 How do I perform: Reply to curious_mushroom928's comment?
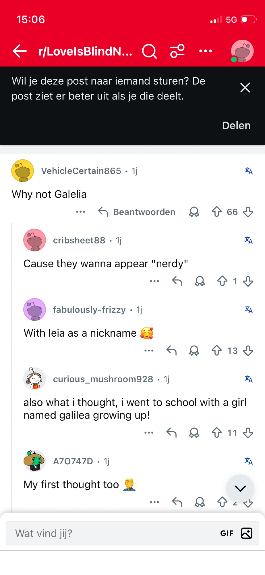coord(172,433)
